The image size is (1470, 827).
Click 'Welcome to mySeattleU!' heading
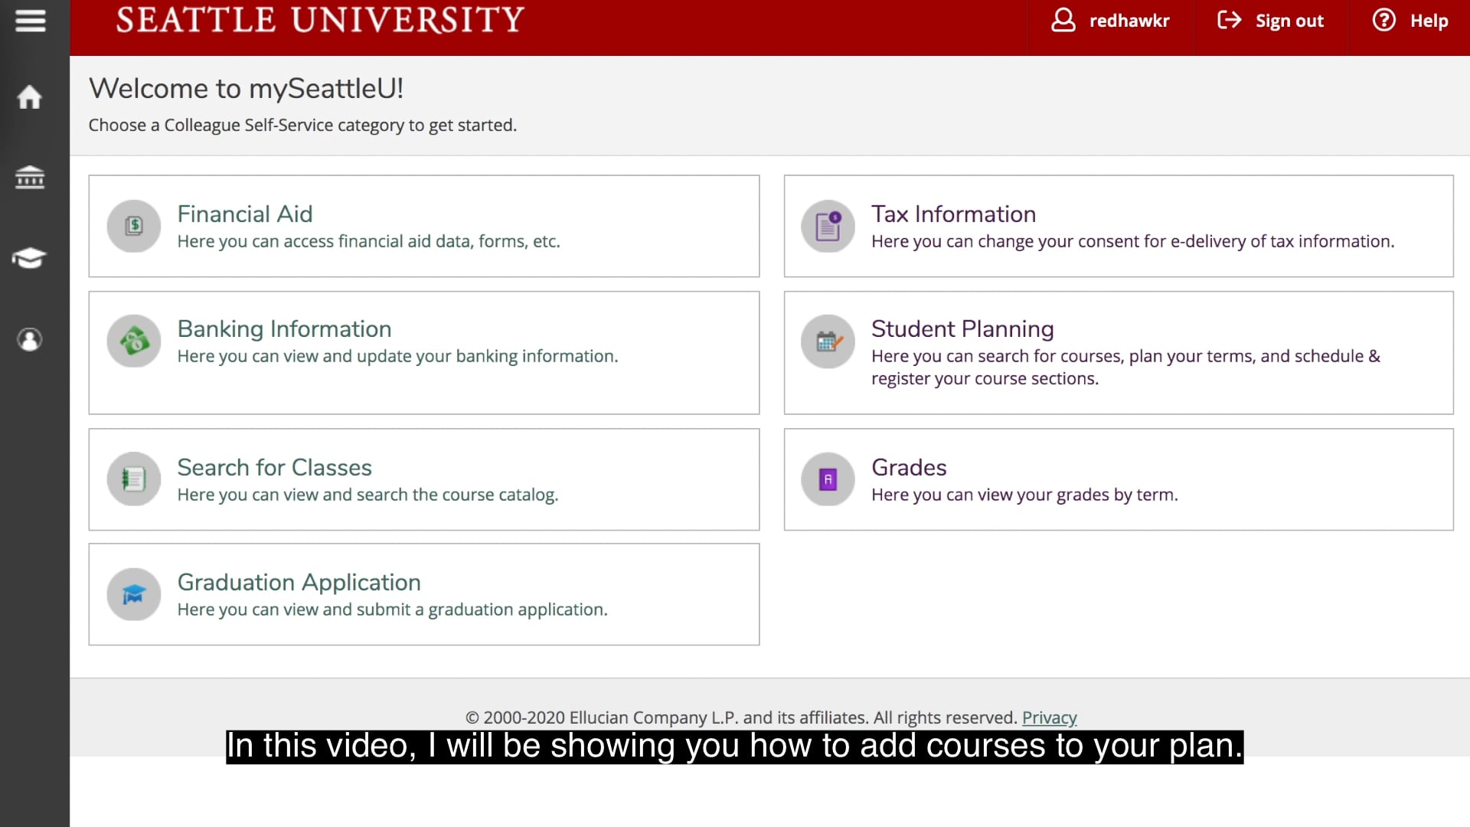tap(246, 88)
